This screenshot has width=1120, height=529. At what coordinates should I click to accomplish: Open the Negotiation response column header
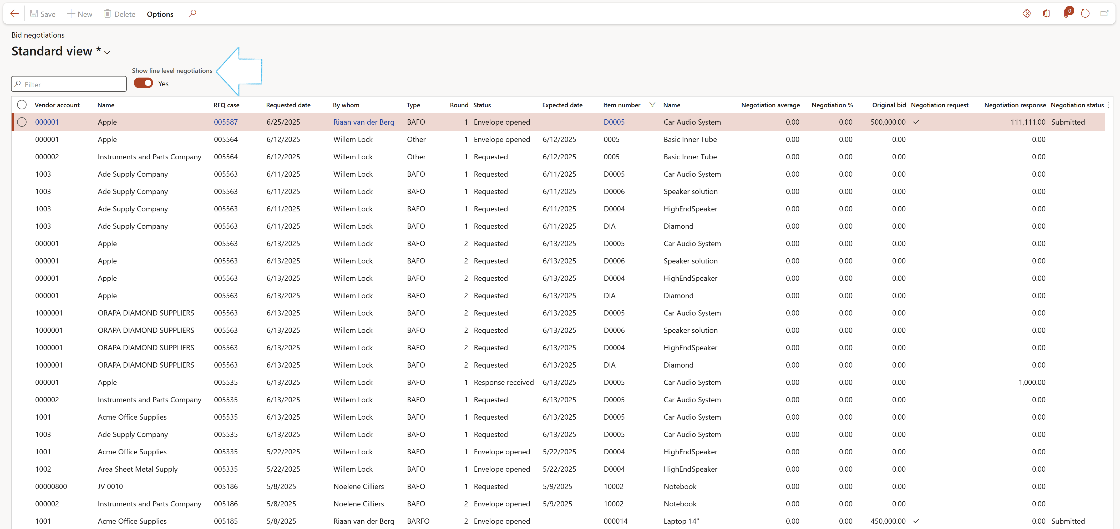1015,105
